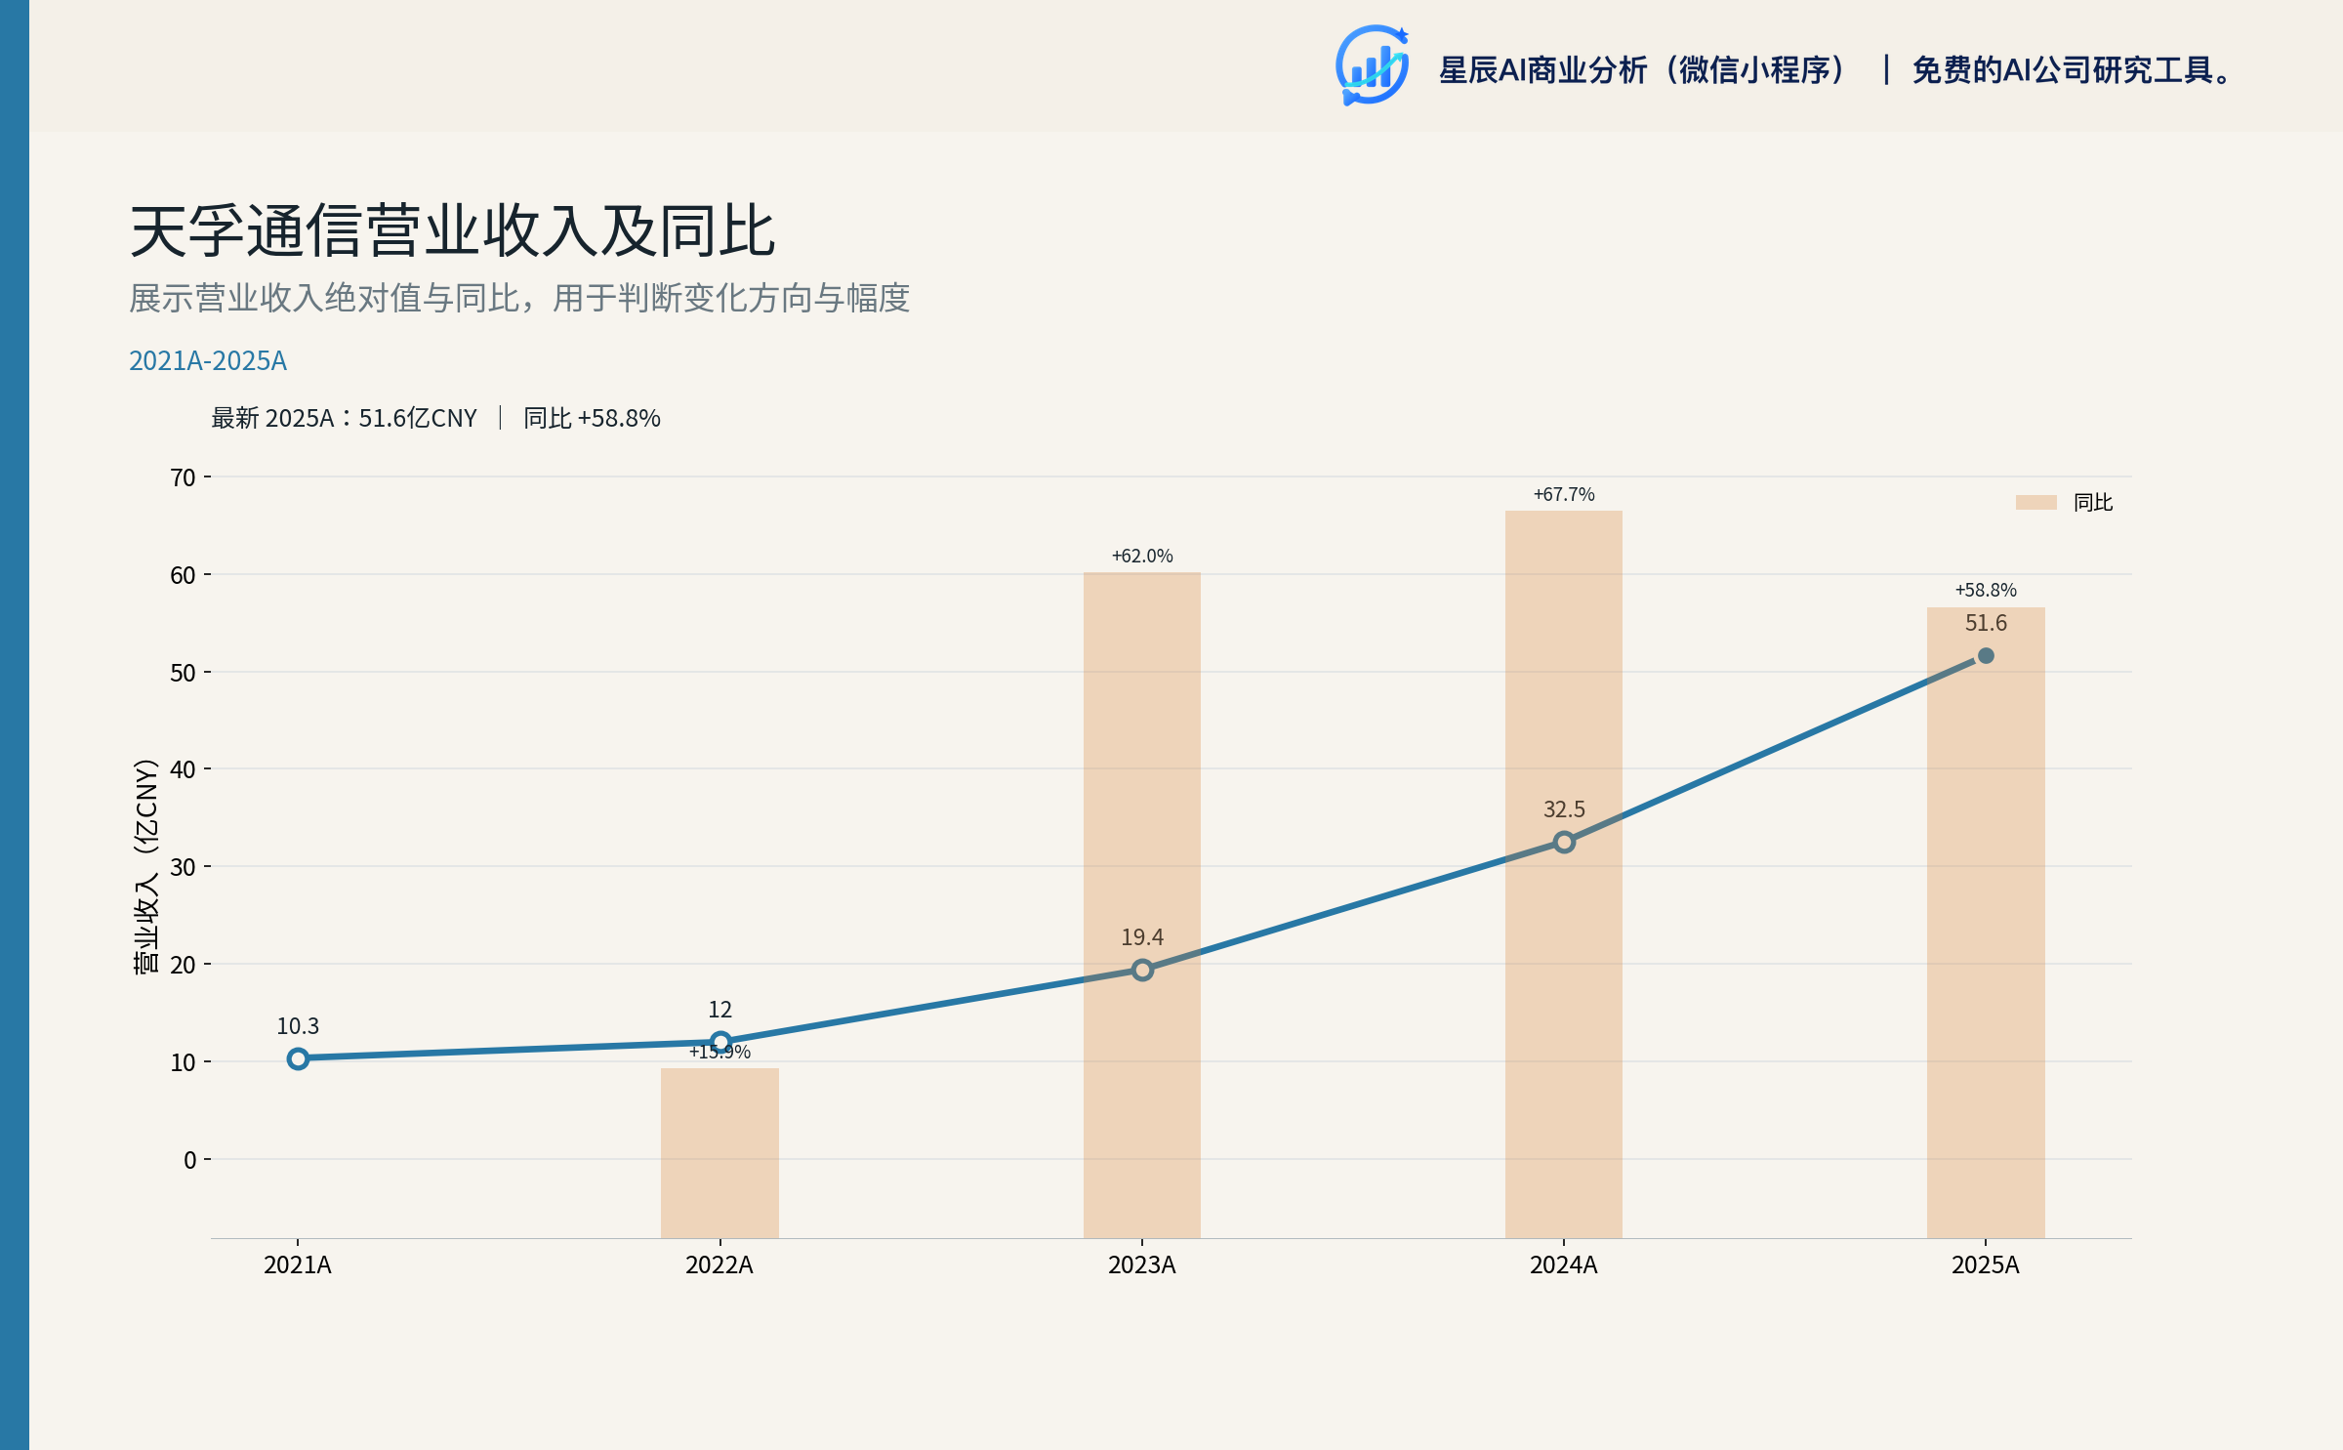This screenshot has width=2343, height=1450.
Task: Select the 2022A line data point
Action: click(720, 1042)
